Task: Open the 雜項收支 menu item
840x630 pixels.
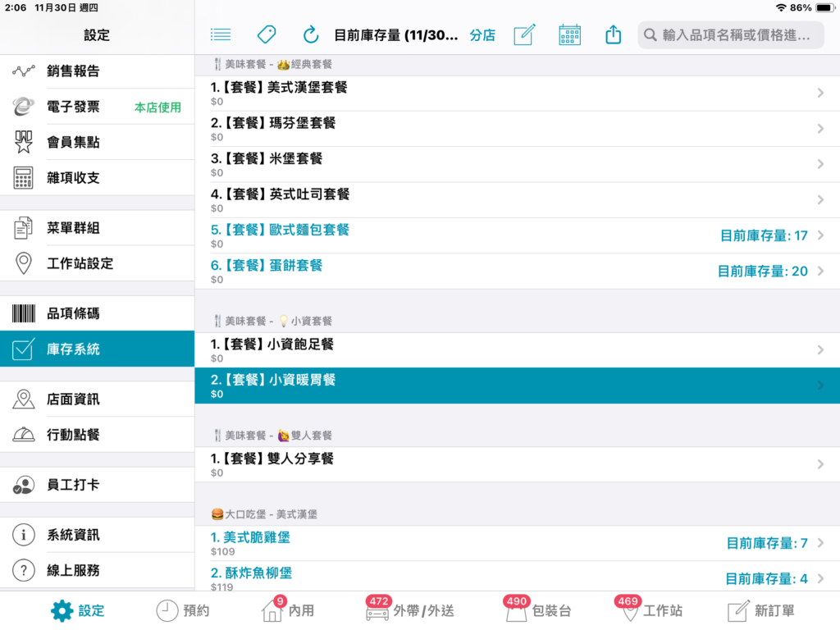Action: pyautogui.click(x=97, y=178)
